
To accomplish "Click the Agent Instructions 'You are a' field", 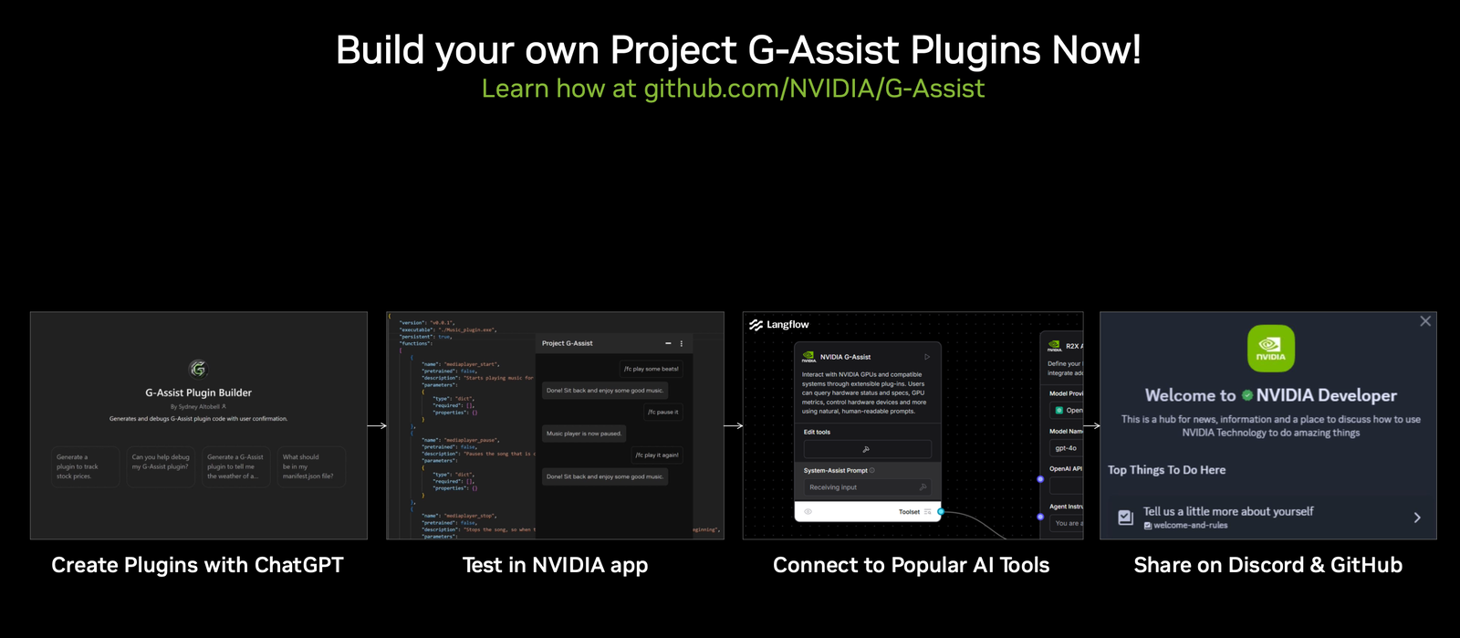I will (x=1067, y=523).
